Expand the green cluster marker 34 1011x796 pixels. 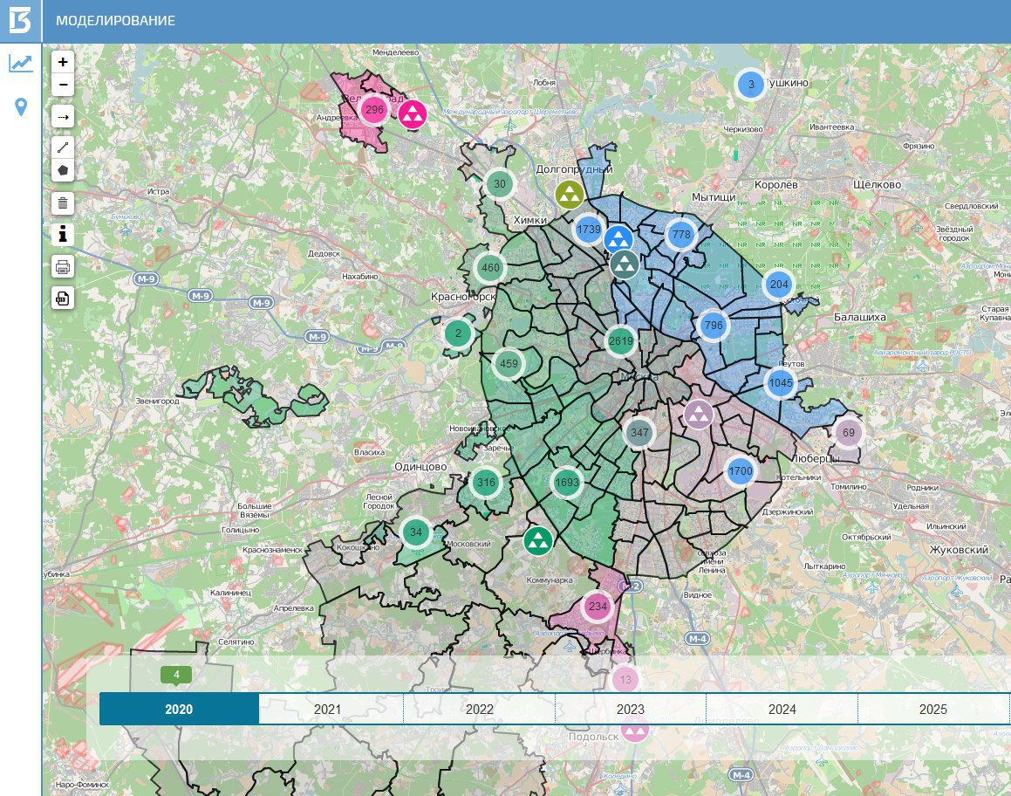pyautogui.click(x=416, y=532)
